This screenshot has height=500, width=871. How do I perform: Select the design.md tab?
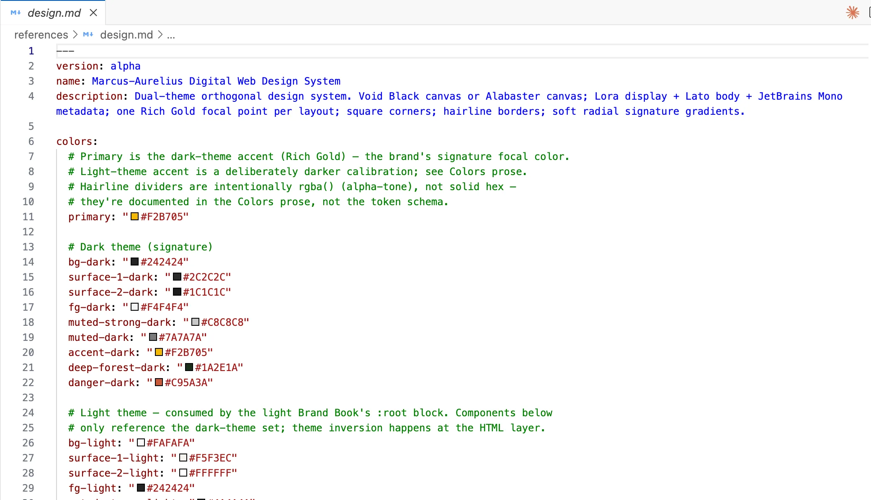[x=54, y=13]
